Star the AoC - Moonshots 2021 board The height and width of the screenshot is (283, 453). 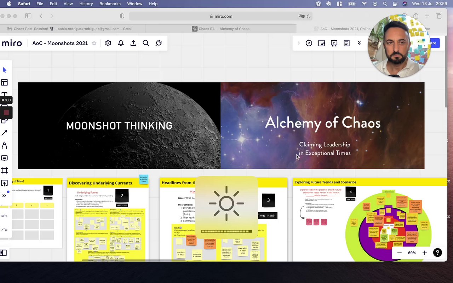94,43
